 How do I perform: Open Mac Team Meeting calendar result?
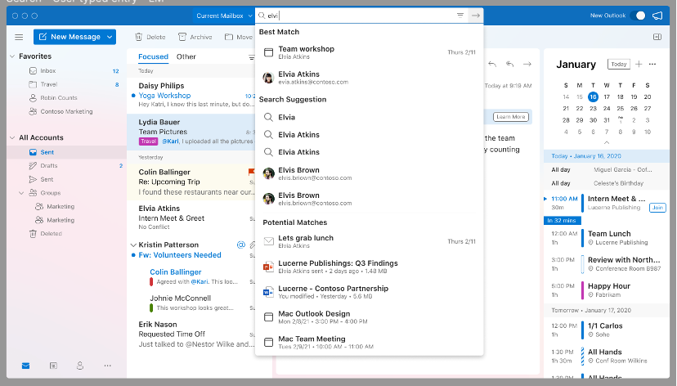(x=369, y=342)
